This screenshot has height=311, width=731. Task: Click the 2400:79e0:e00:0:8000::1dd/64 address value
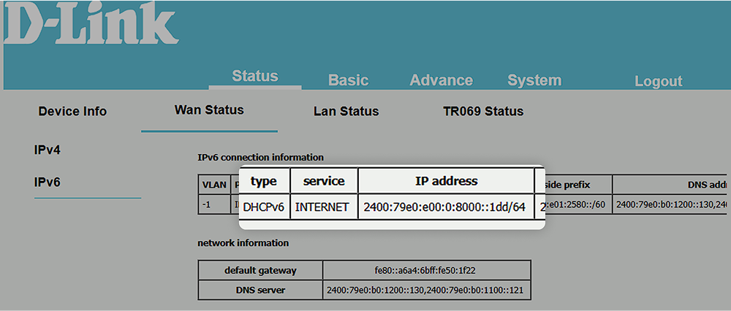click(444, 207)
